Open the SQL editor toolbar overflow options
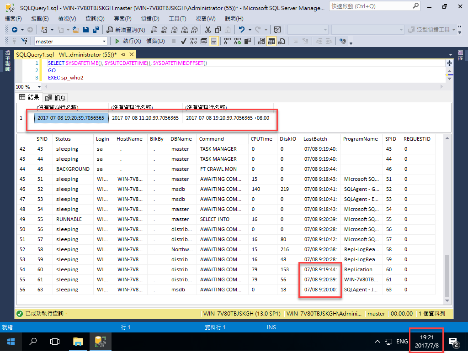This screenshot has width=468, height=353. (x=351, y=42)
